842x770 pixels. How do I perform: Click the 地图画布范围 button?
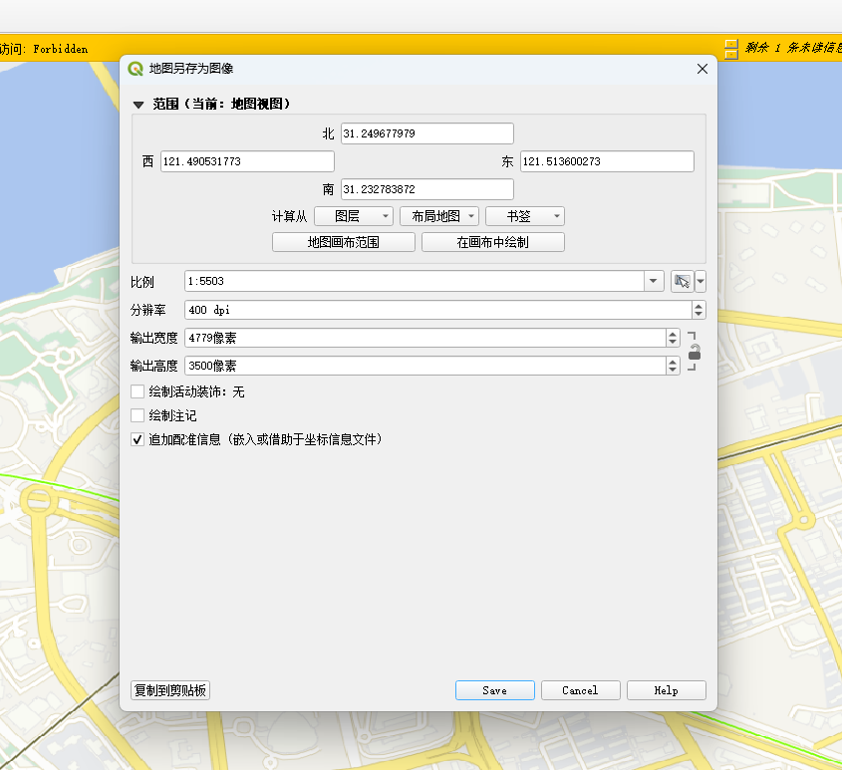(343, 242)
